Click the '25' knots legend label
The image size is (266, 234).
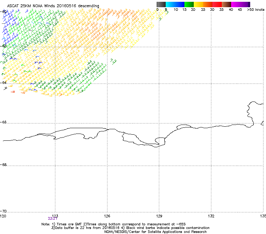pos(203,10)
